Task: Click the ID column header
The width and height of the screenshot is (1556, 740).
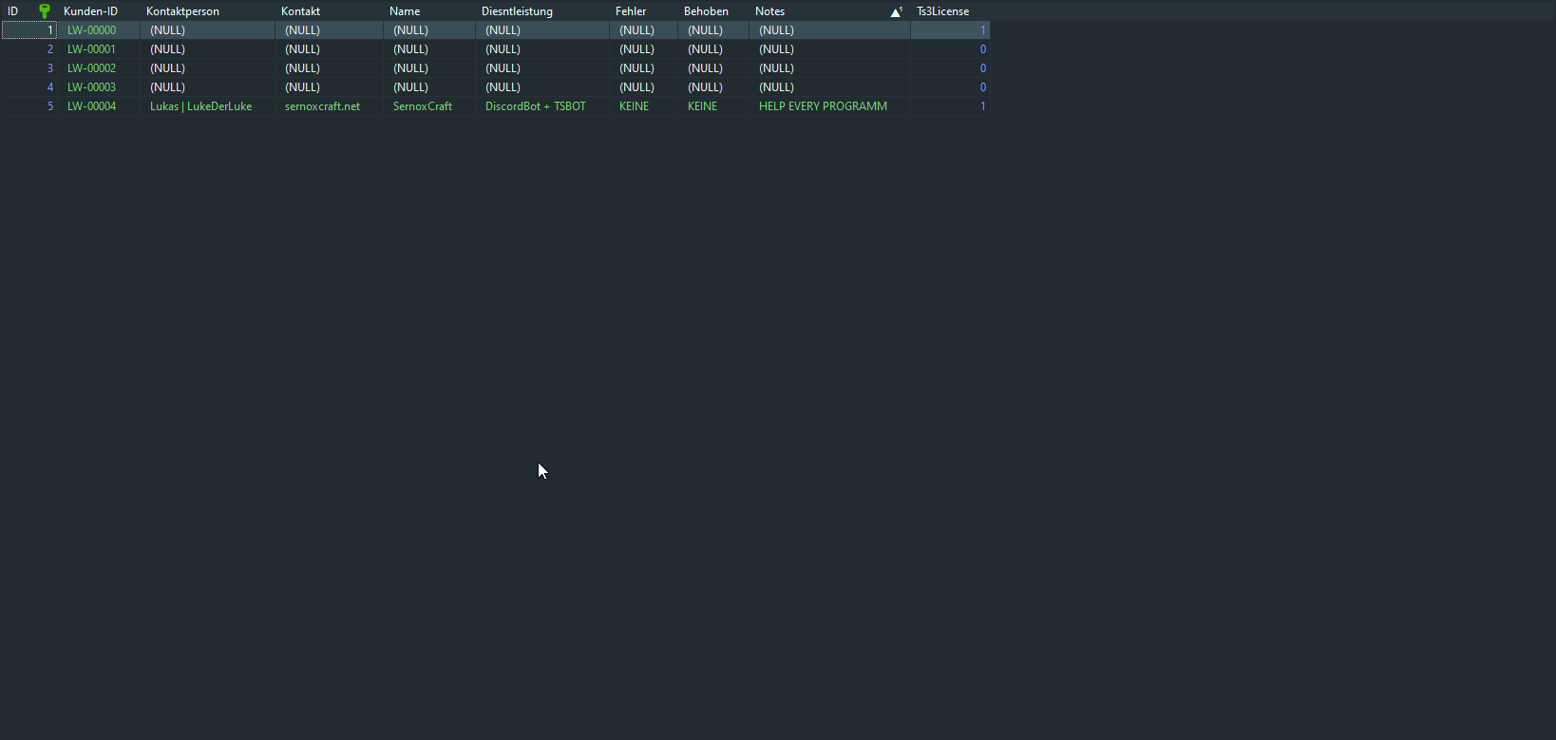Action: pyautogui.click(x=13, y=11)
